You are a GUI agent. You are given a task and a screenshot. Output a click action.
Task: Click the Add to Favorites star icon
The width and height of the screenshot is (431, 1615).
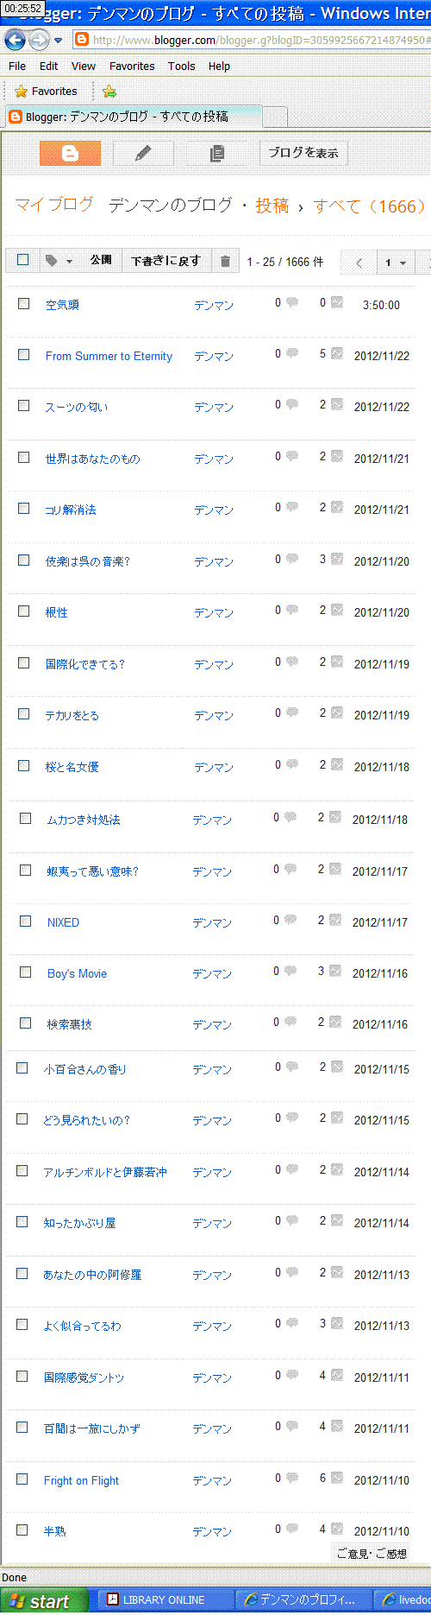(x=109, y=91)
